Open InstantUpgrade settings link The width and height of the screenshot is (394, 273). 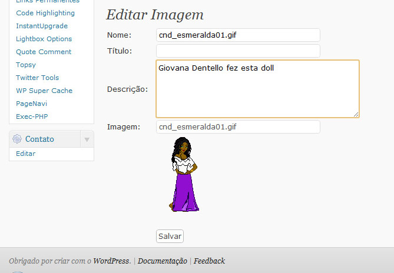pos(42,26)
